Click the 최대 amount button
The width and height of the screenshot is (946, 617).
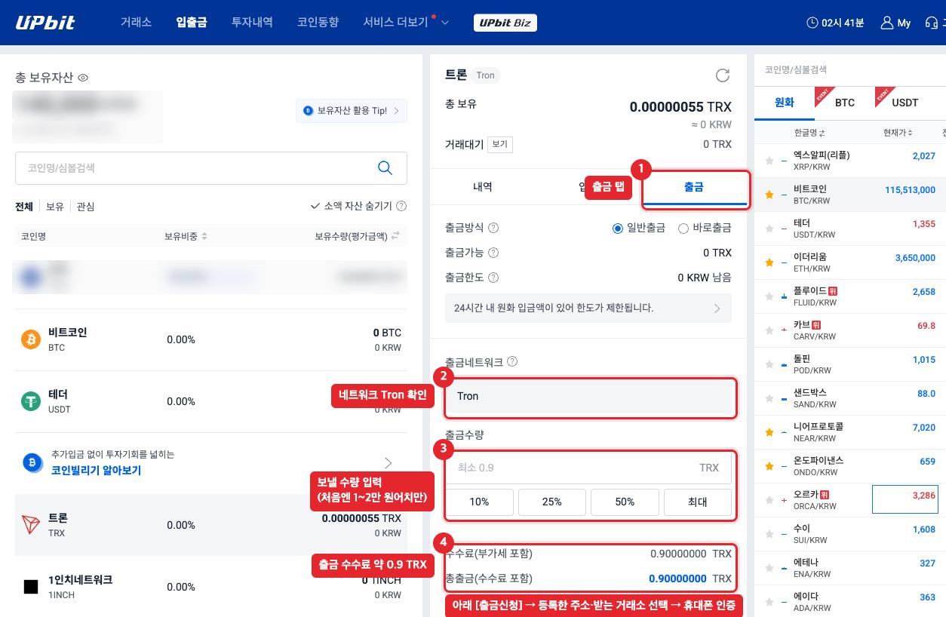(698, 502)
